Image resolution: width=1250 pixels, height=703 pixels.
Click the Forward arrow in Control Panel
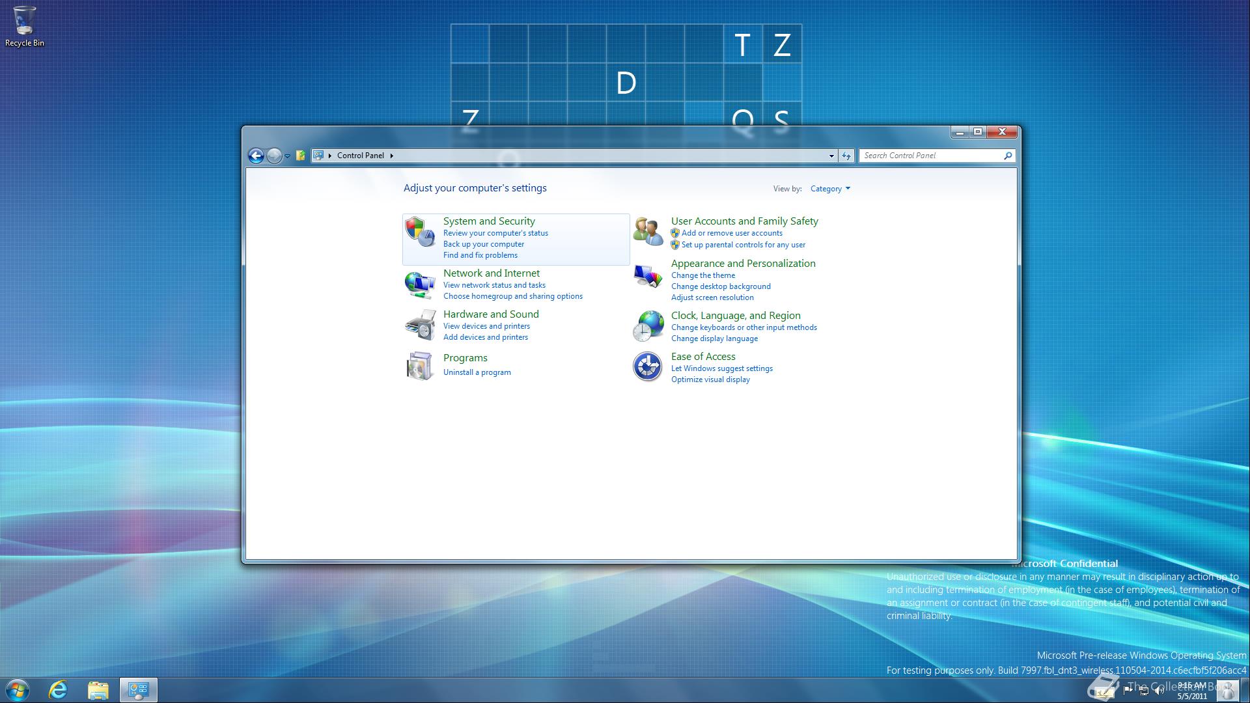click(x=274, y=156)
